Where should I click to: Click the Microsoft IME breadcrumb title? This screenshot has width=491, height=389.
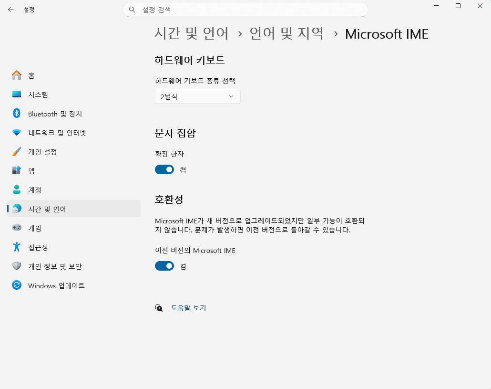click(x=387, y=34)
